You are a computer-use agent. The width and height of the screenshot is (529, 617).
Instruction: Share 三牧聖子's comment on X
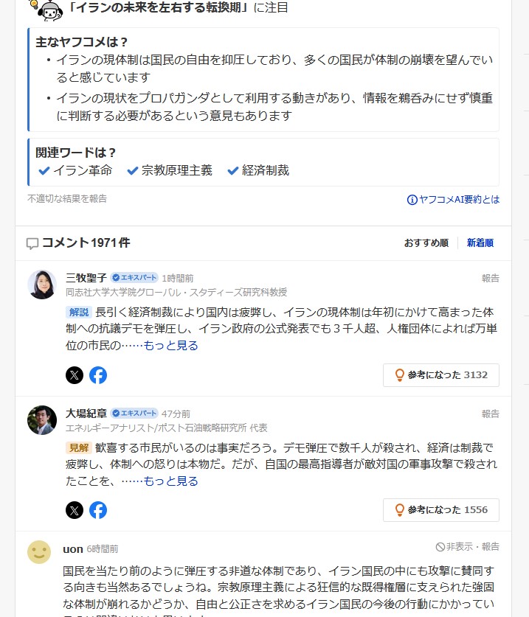[x=75, y=375]
